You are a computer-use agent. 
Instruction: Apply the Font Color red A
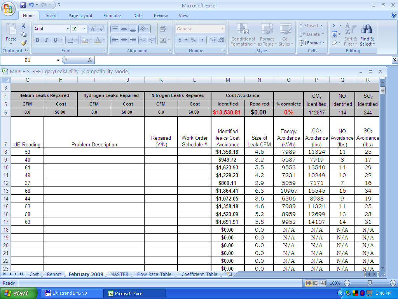98,40
